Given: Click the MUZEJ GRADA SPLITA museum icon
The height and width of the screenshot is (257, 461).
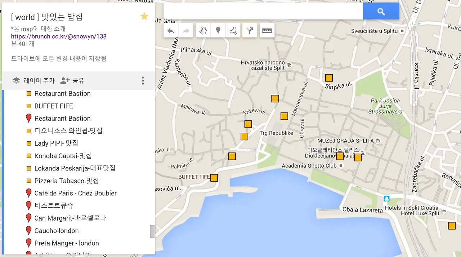Looking at the screenshot, I should click(x=377, y=141).
